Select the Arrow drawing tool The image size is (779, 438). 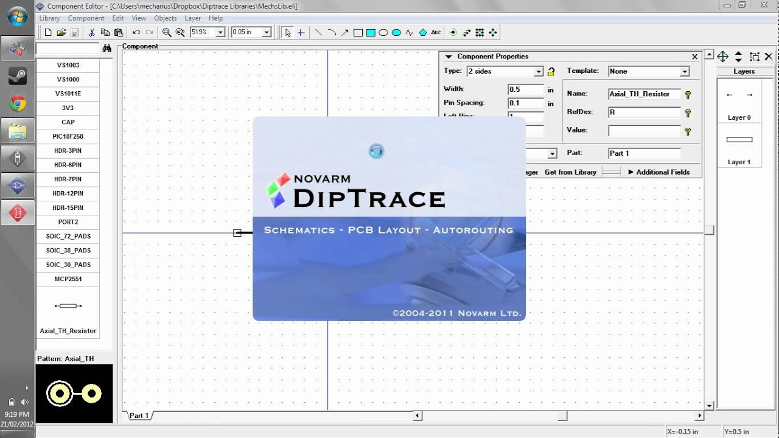pos(344,32)
